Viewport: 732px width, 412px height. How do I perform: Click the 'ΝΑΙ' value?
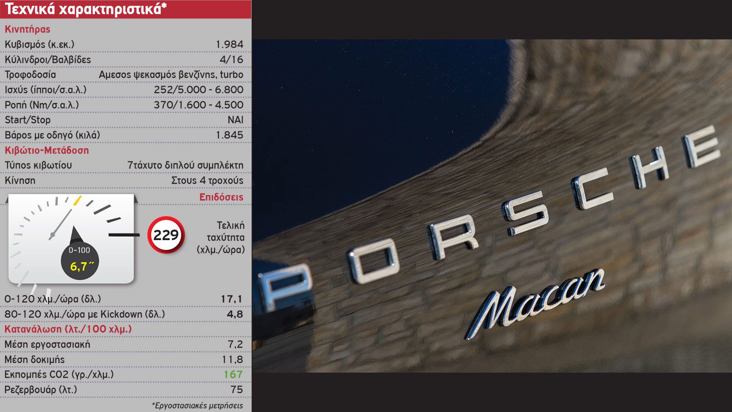(236, 120)
